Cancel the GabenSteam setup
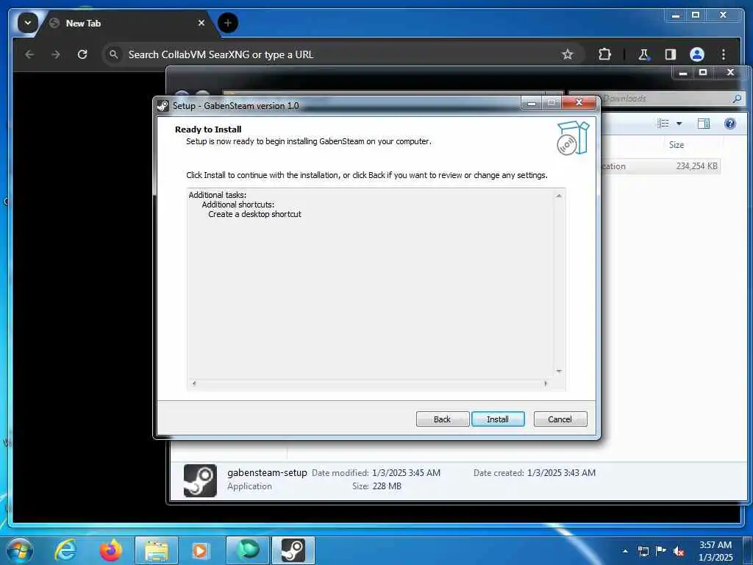Screen dimensions: 753x565 tap(560, 419)
